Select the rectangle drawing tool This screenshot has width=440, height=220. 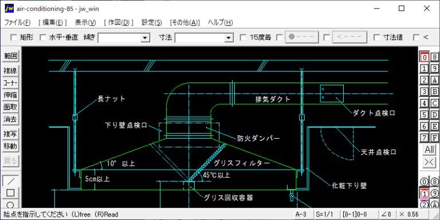pos(10,193)
